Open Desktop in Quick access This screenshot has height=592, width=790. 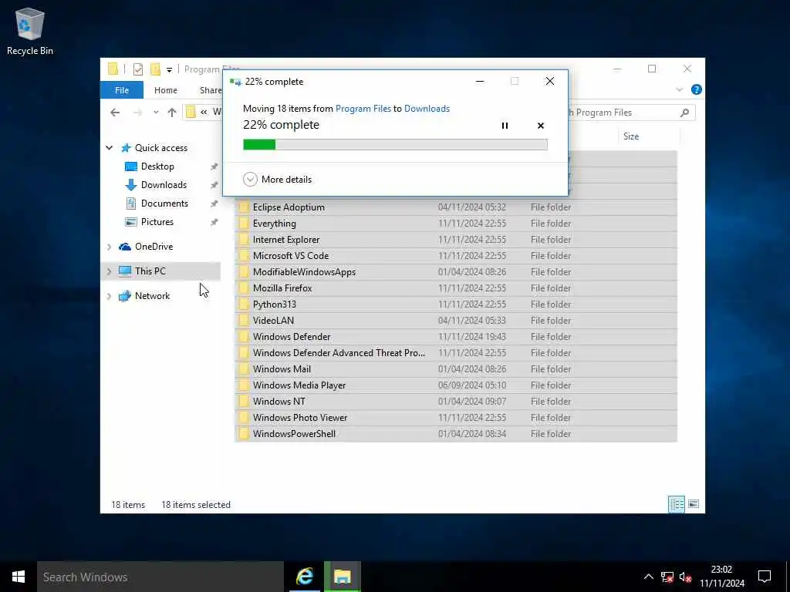click(x=157, y=166)
